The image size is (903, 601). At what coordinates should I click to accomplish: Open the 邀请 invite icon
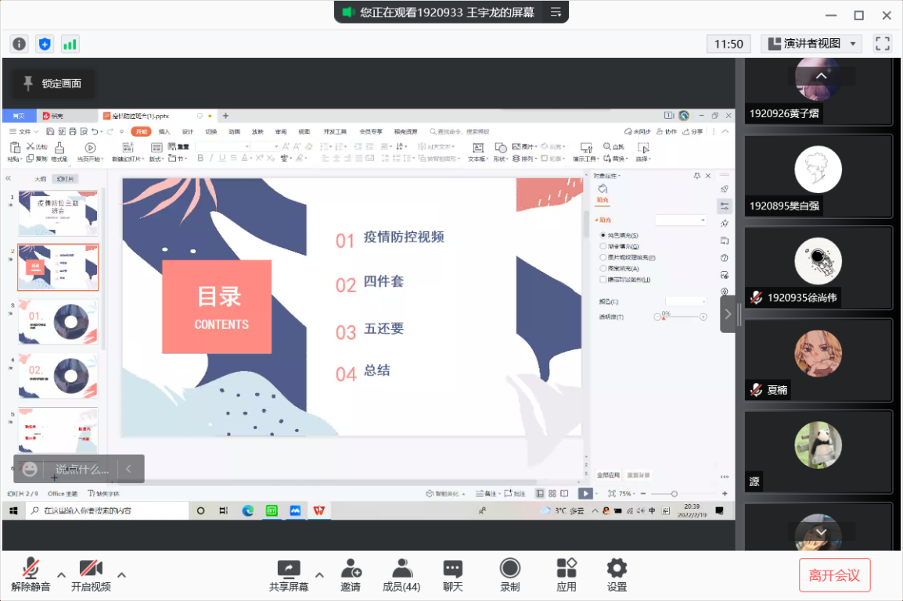(x=351, y=575)
